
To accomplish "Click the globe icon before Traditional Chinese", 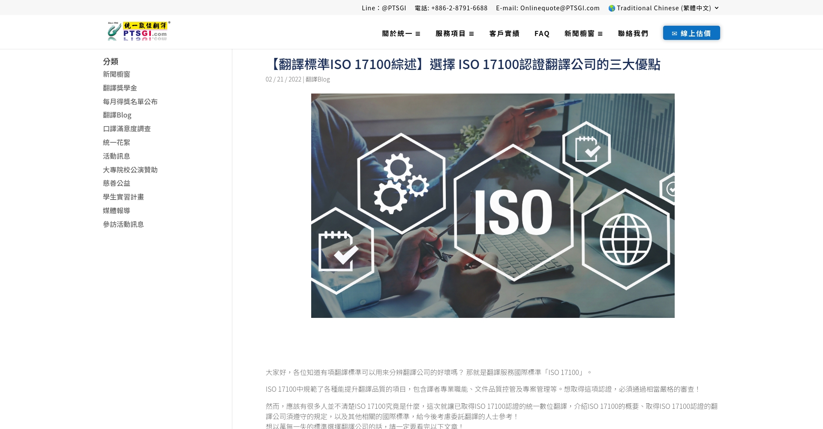I will 613,8.
